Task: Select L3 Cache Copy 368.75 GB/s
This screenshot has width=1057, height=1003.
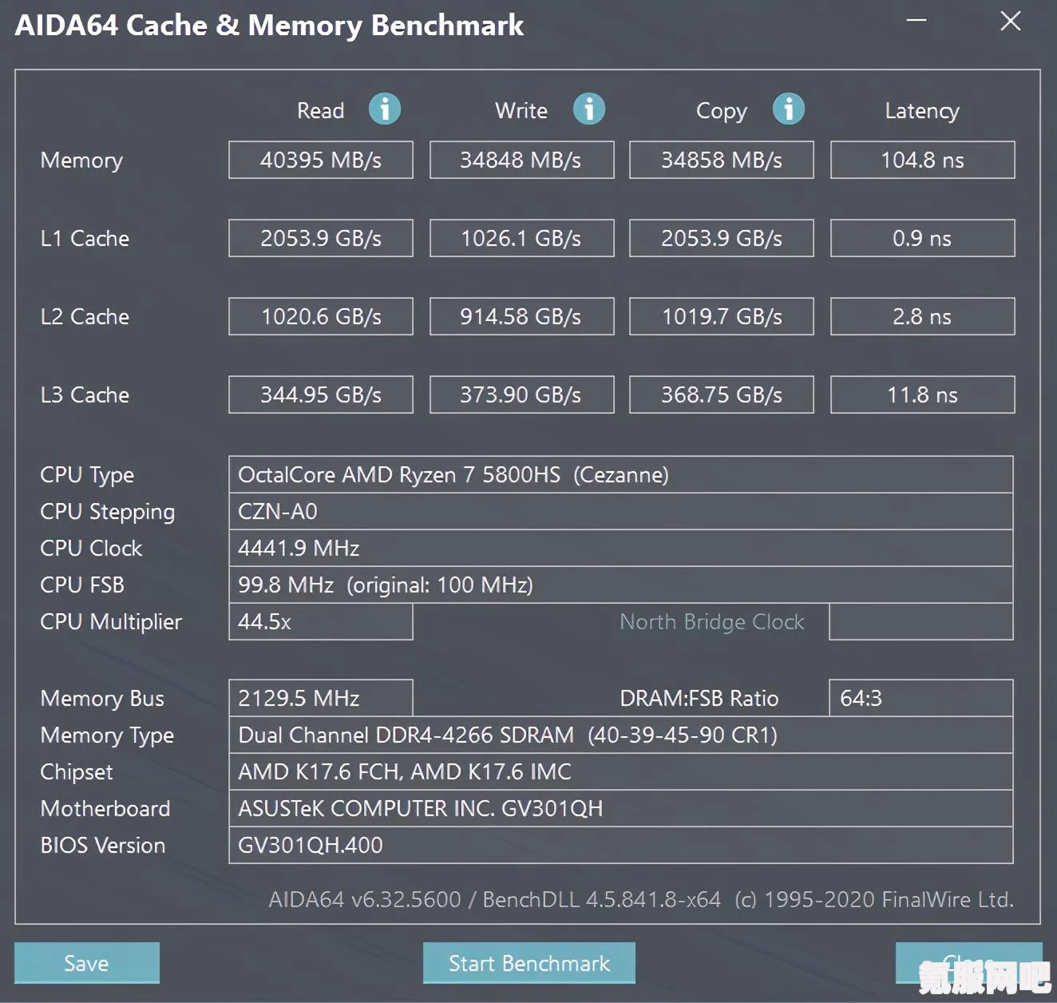Action: pos(722,394)
